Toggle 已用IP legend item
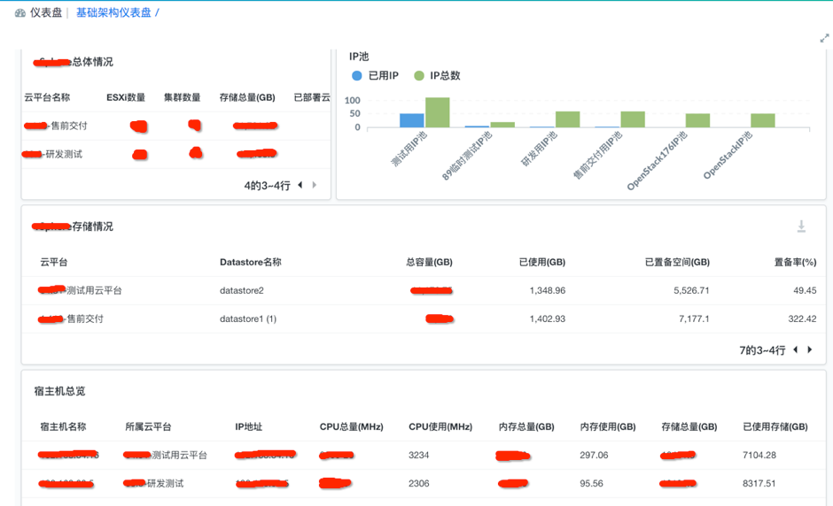Image resolution: width=833 pixels, height=506 pixels. coord(375,76)
